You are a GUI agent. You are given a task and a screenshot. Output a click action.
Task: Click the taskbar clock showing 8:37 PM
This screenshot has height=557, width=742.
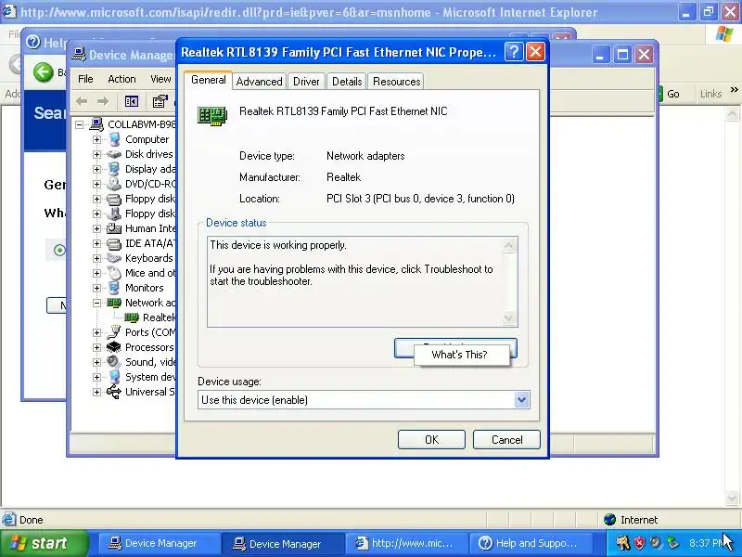coord(707,543)
